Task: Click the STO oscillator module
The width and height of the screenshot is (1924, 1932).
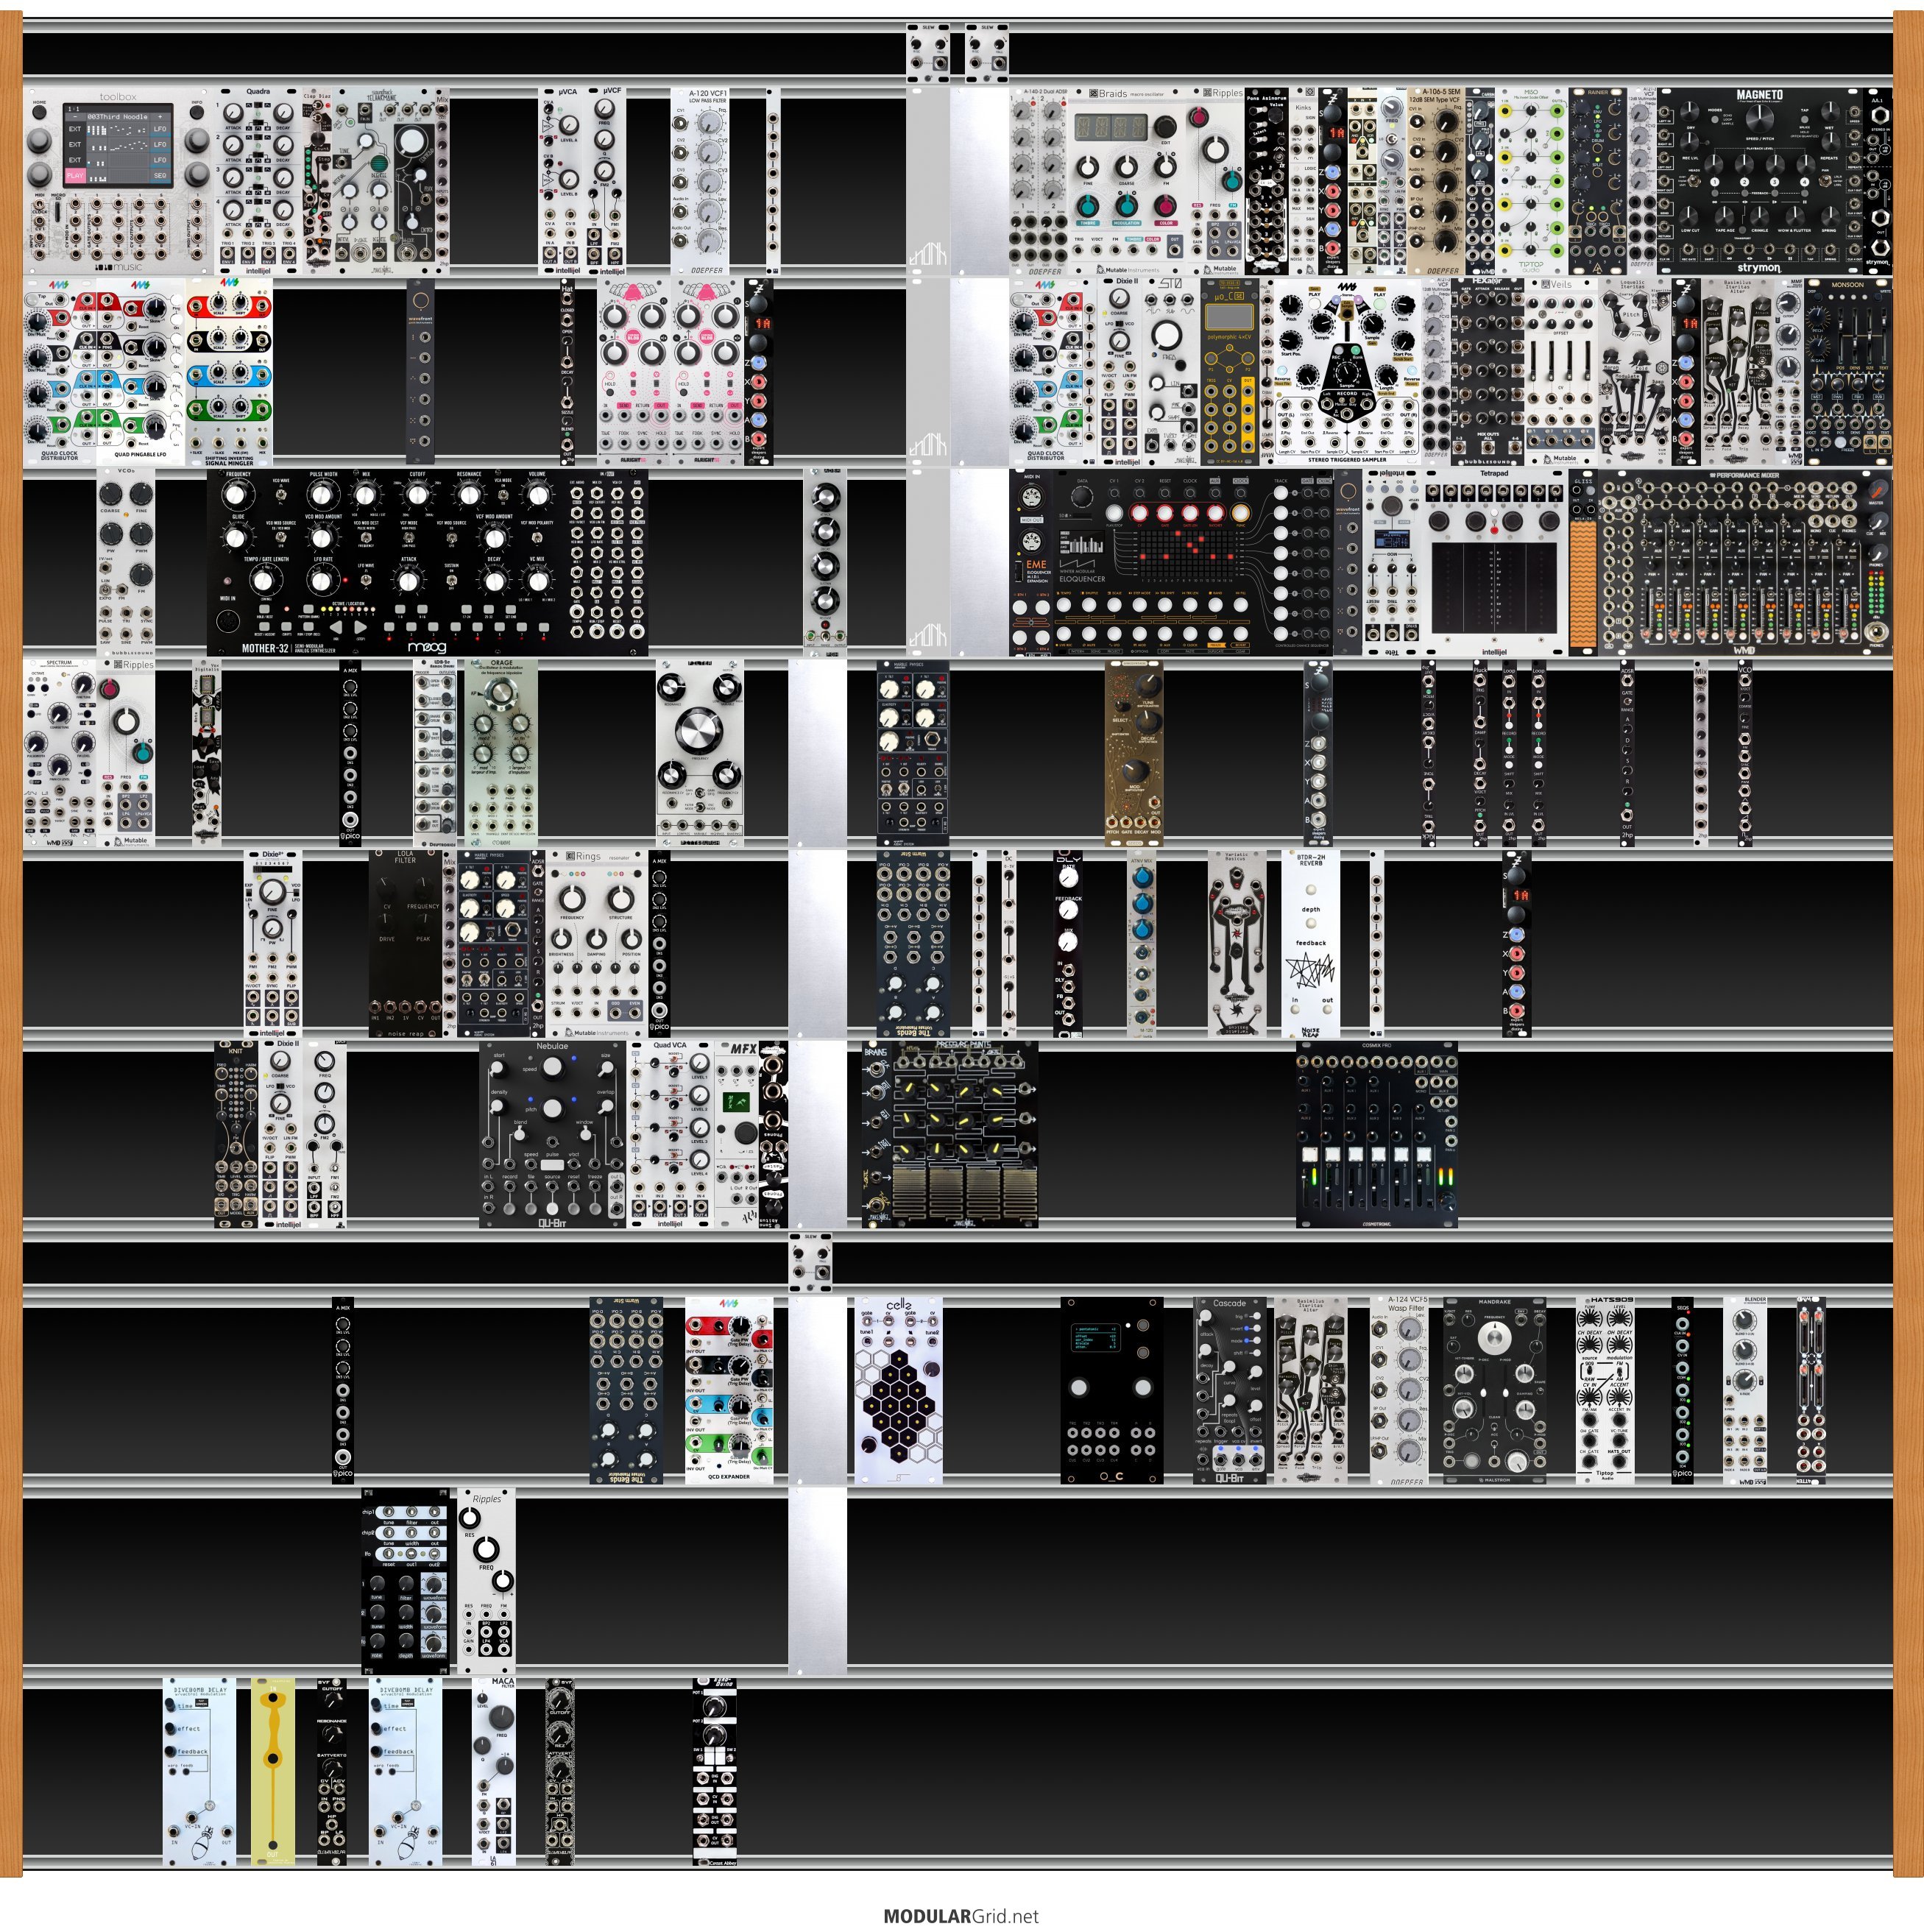Action: click(1172, 372)
